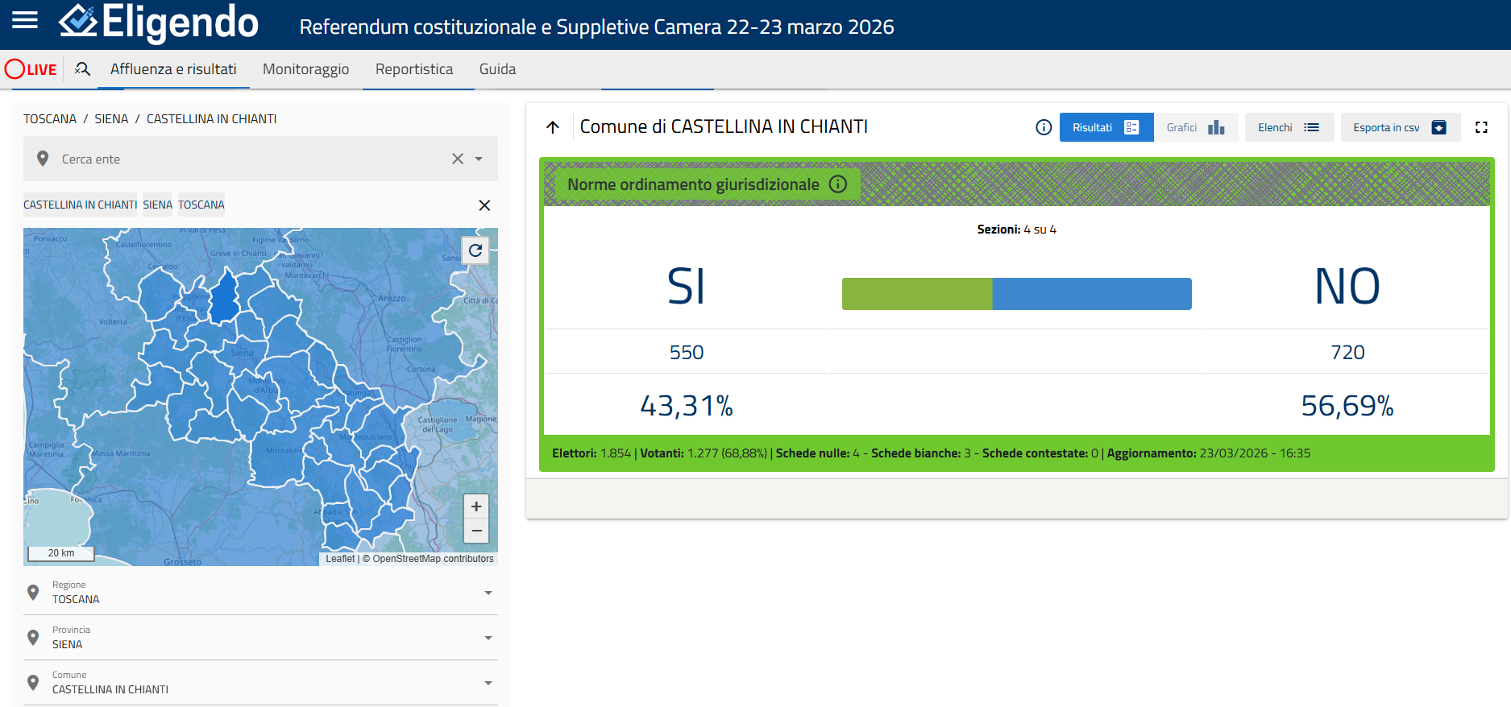Viewport: 1511px width, 707px height.
Task: Enter fullscreen with the expand icon
Action: point(1481,127)
